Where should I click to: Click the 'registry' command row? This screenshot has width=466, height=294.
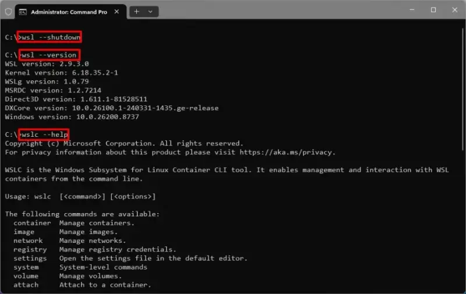[95, 249]
